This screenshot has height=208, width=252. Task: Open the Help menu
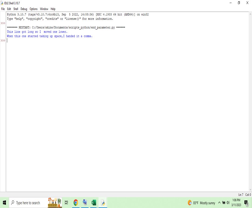tap(53, 9)
